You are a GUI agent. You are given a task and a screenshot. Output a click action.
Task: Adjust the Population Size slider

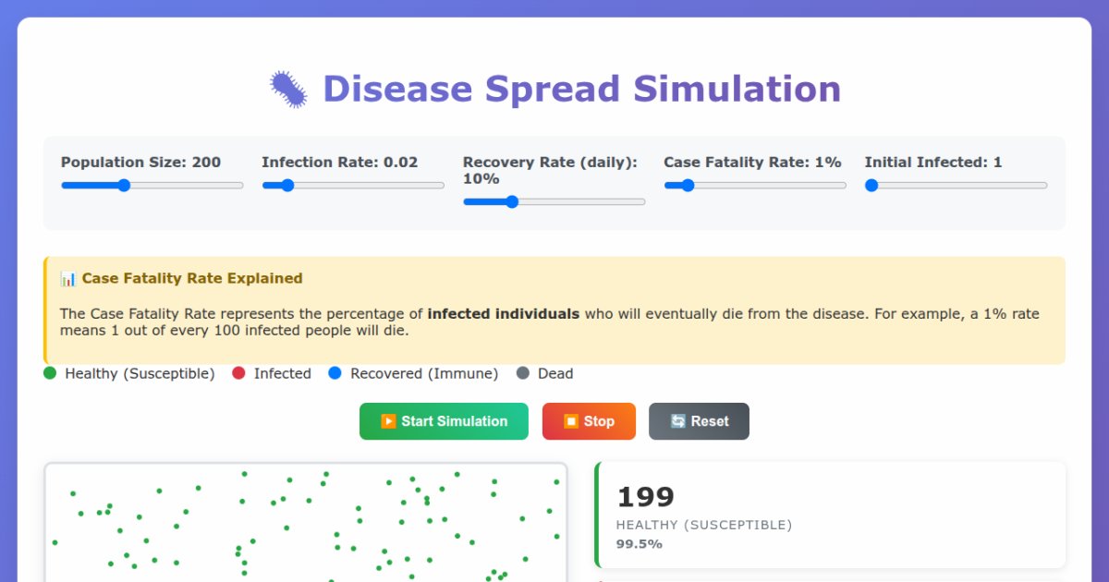pos(125,185)
